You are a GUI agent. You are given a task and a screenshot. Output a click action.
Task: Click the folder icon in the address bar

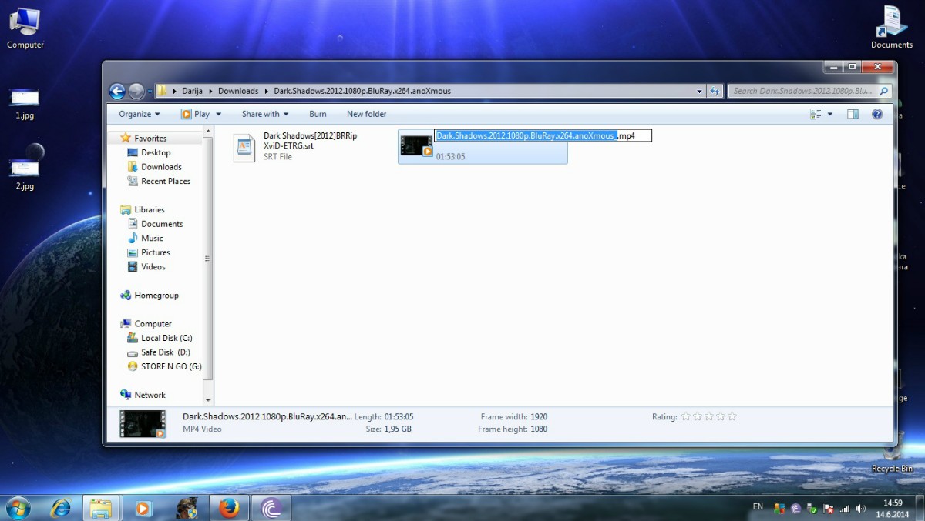click(x=163, y=91)
